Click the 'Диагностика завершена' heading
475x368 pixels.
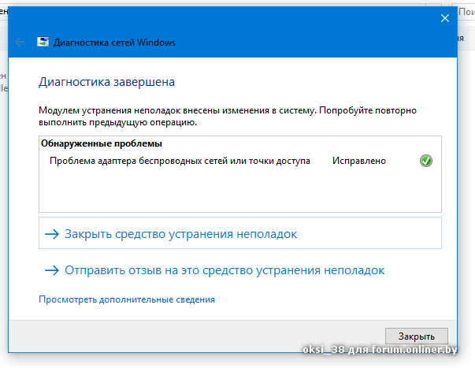click(106, 82)
